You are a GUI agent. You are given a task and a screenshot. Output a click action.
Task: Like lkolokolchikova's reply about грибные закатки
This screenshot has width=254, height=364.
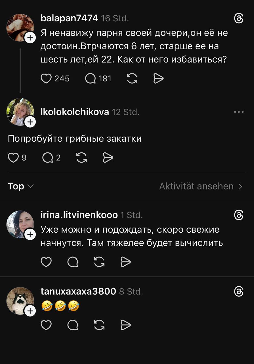[x=13, y=158]
